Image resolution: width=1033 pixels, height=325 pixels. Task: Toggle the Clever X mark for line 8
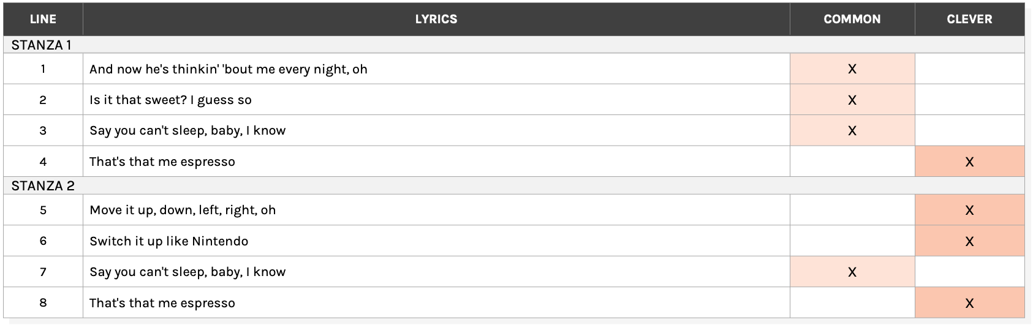pyautogui.click(x=969, y=303)
